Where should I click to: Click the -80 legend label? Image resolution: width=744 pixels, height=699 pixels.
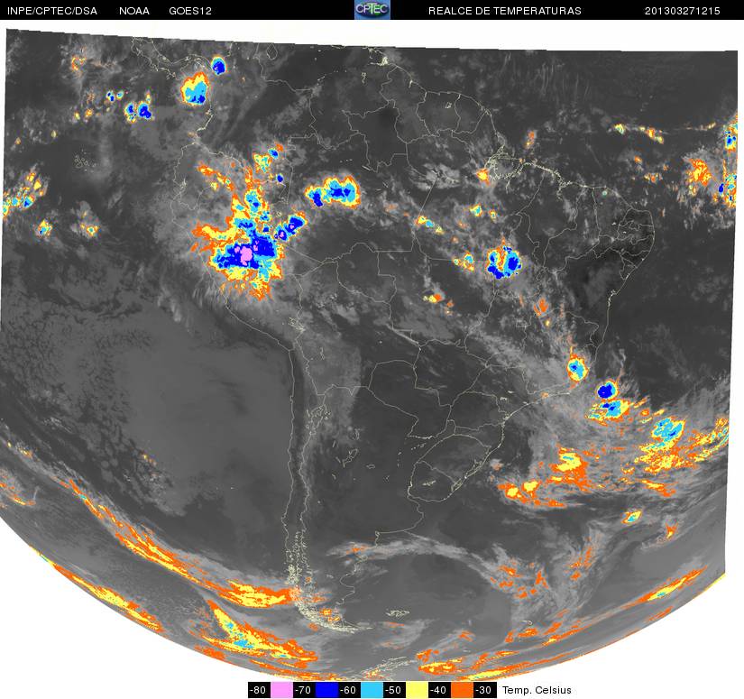point(259,689)
